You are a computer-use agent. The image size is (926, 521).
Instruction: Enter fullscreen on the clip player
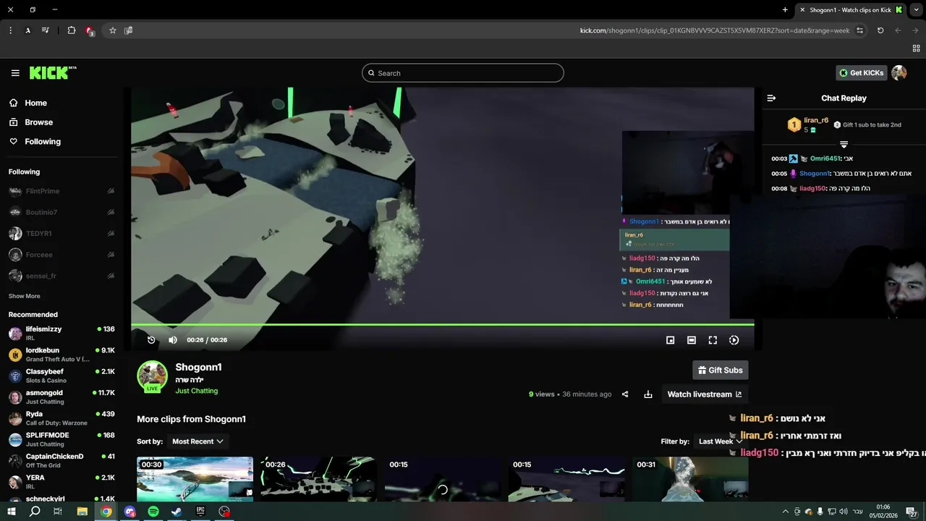tap(713, 340)
